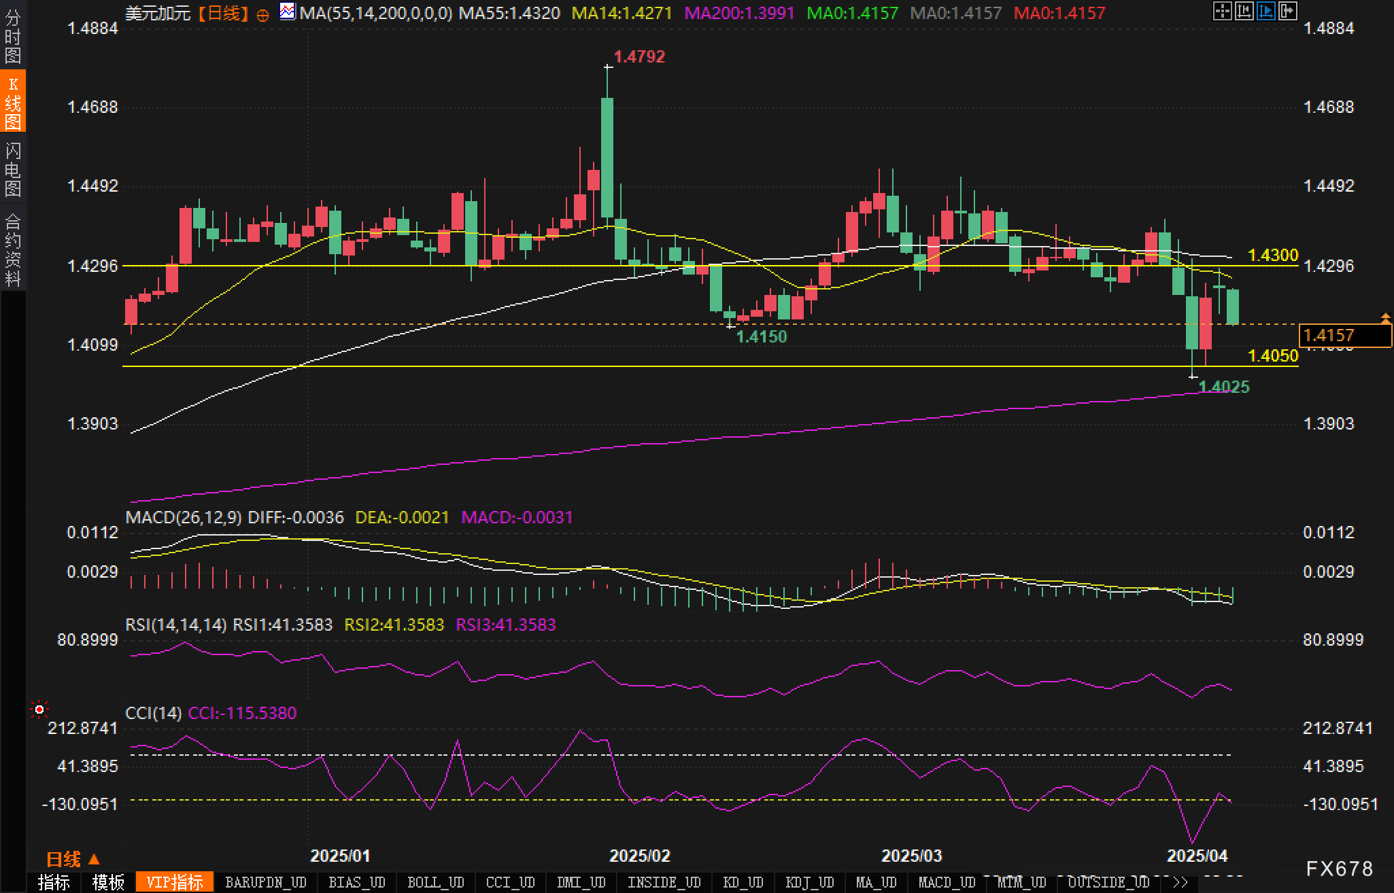The image size is (1394, 893).
Task: Click the 模板 template button
Action: pyautogui.click(x=108, y=882)
